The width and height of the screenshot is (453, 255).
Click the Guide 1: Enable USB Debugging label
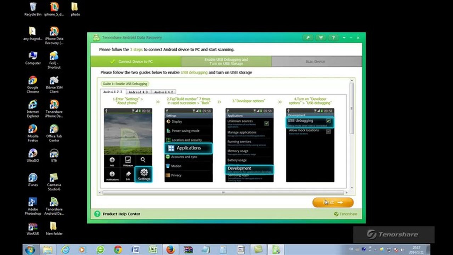click(x=124, y=84)
